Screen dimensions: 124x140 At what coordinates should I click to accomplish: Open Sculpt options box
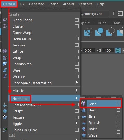click(x=77, y=111)
